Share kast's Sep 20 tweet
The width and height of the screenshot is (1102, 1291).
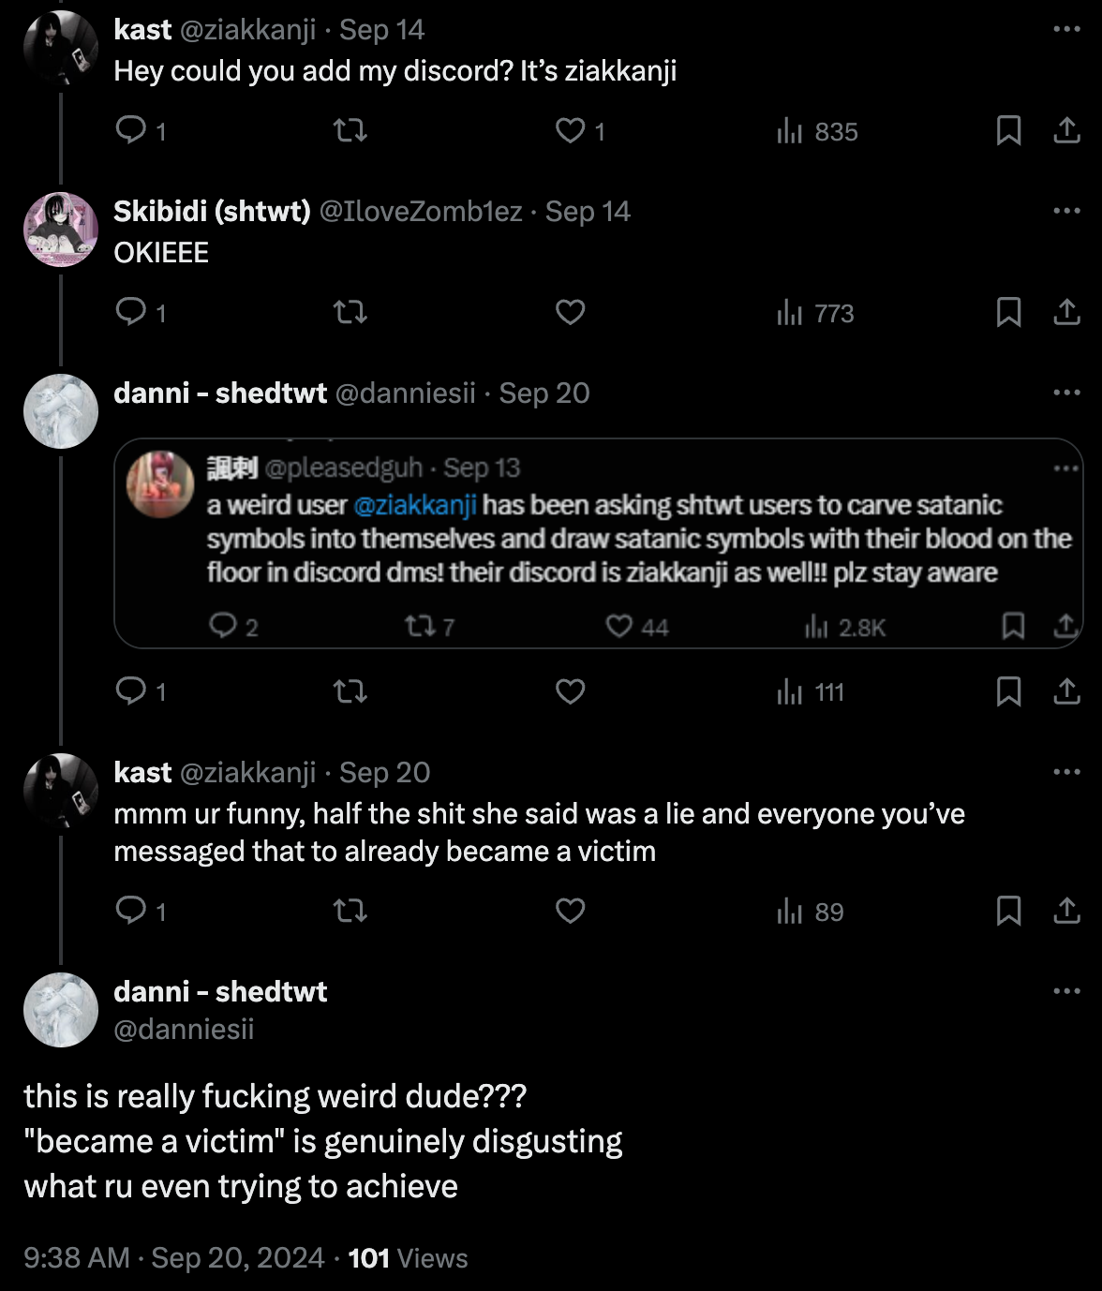point(1067,911)
